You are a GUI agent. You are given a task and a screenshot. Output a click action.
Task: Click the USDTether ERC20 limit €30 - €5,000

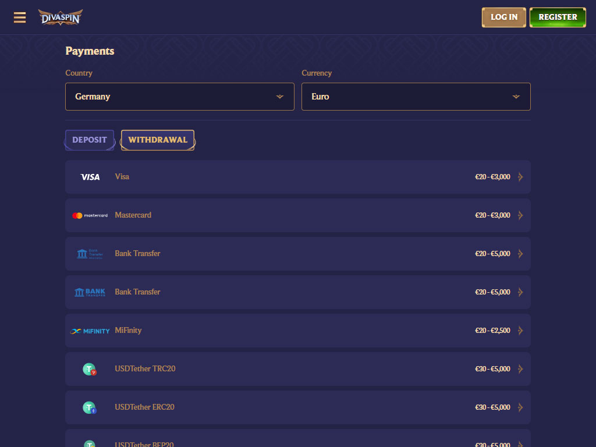tap(492, 407)
